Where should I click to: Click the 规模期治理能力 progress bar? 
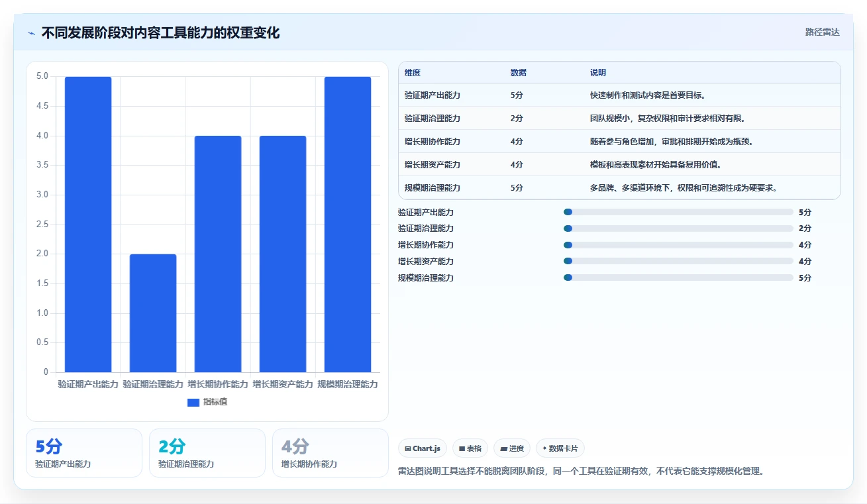pyautogui.click(x=678, y=278)
